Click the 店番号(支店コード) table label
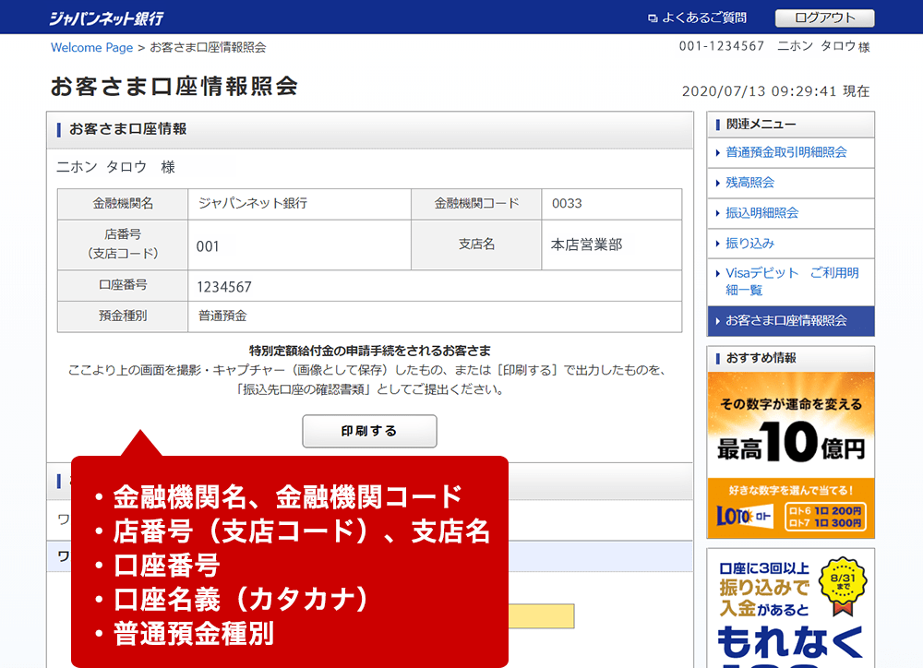Viewport: 923px width, 668px height. (123, 244)
